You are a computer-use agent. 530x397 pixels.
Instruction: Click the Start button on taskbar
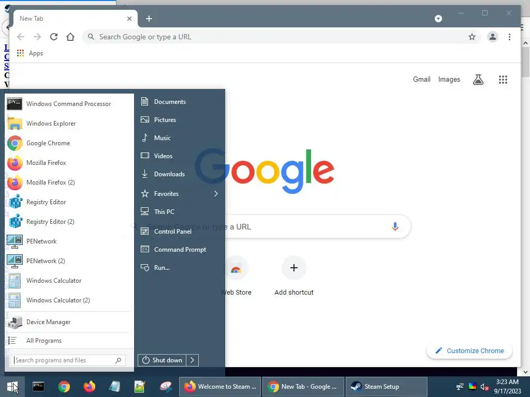12,387
